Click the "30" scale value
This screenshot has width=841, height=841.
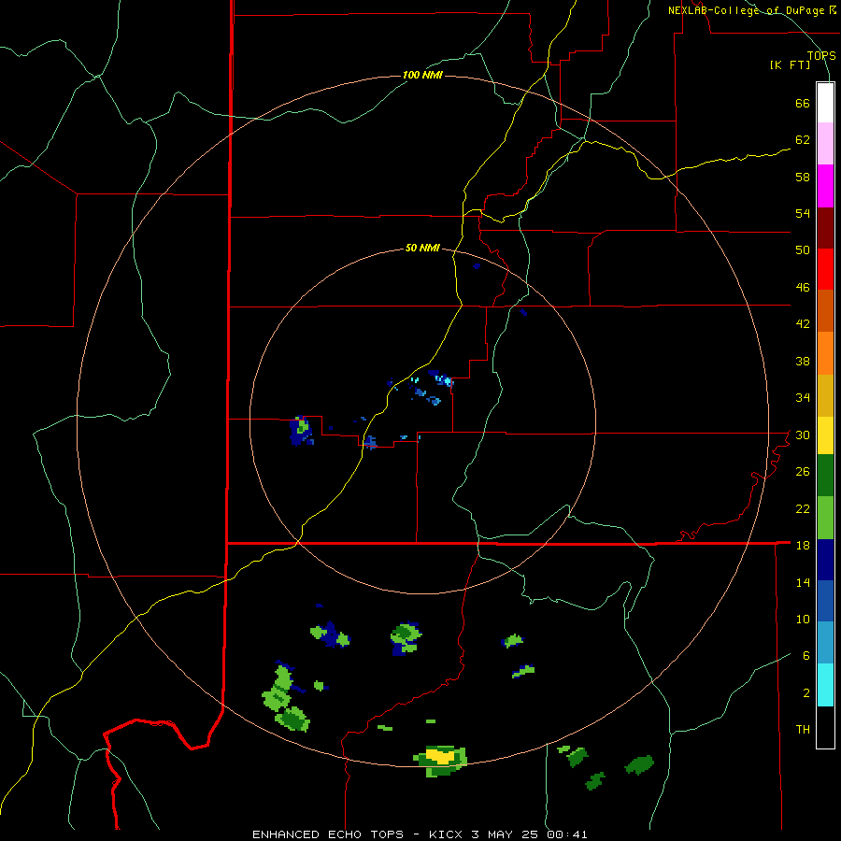tap(803, 435)
